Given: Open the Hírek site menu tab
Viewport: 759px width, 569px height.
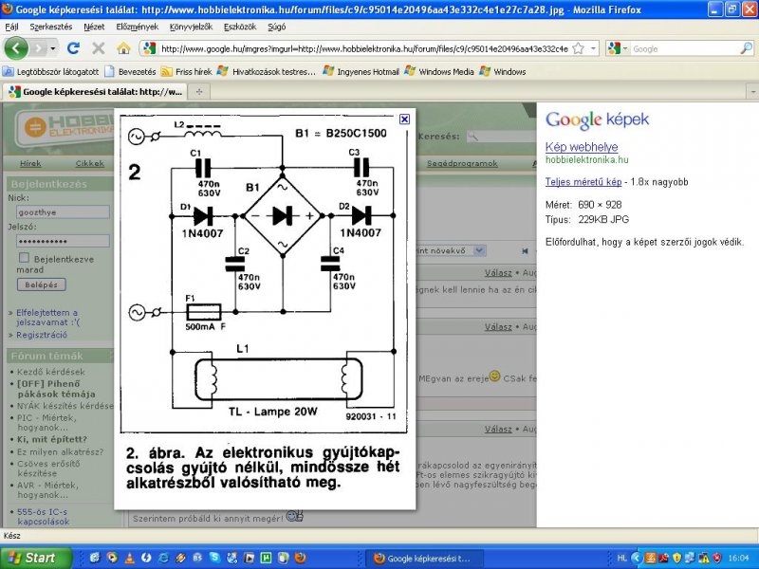Looking at the screenshot, I should 30,163.
